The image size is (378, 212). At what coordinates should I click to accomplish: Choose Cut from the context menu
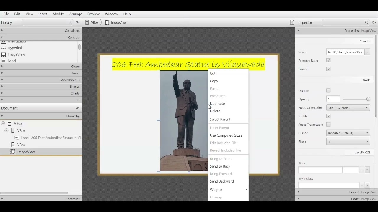[x=228, y=73]
